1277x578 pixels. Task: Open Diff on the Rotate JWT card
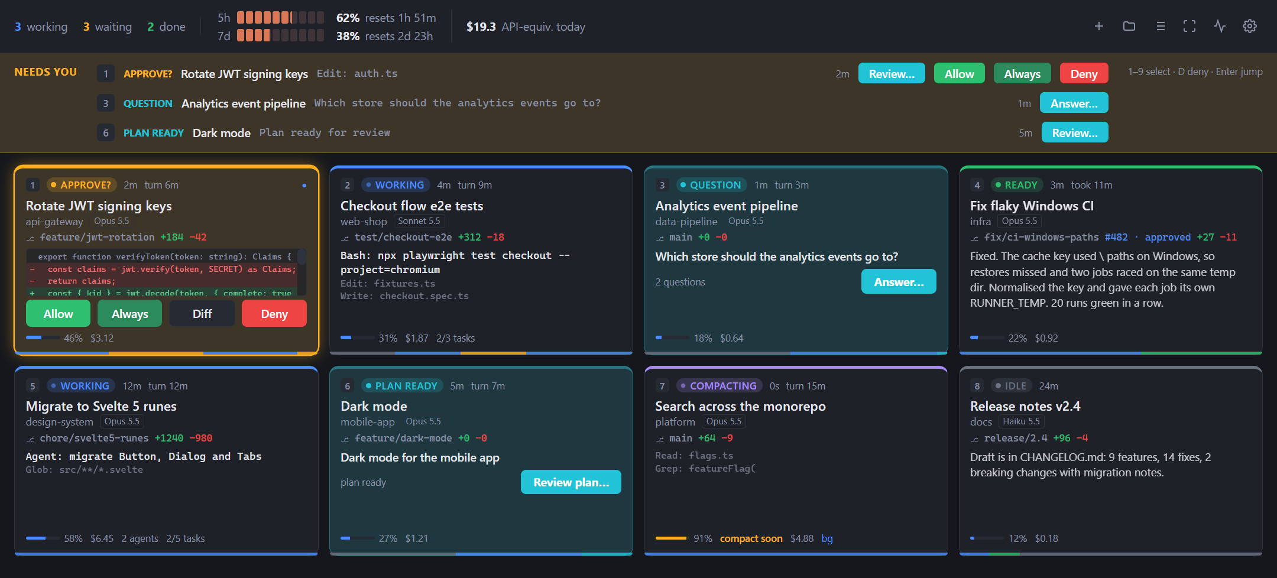pyautogui.click(x=202, y=313)
